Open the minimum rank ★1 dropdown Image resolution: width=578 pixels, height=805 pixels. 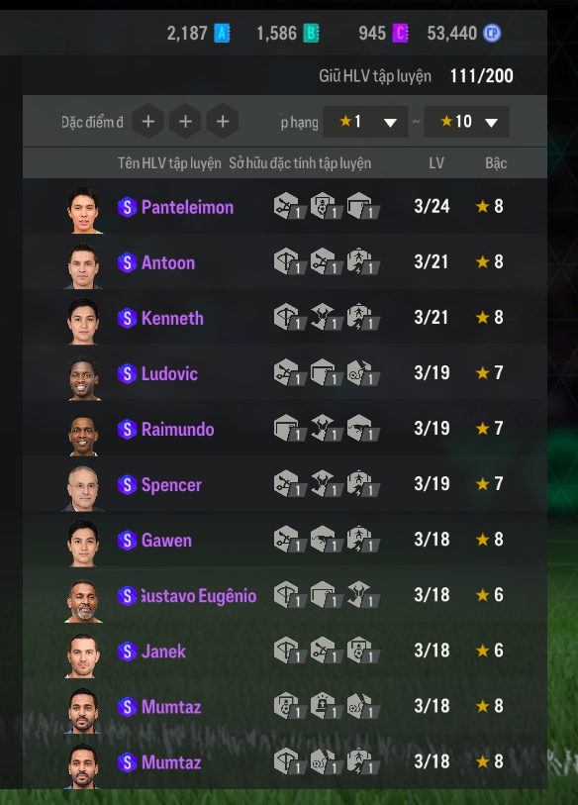pyautogui.click(x=365, y=122)
